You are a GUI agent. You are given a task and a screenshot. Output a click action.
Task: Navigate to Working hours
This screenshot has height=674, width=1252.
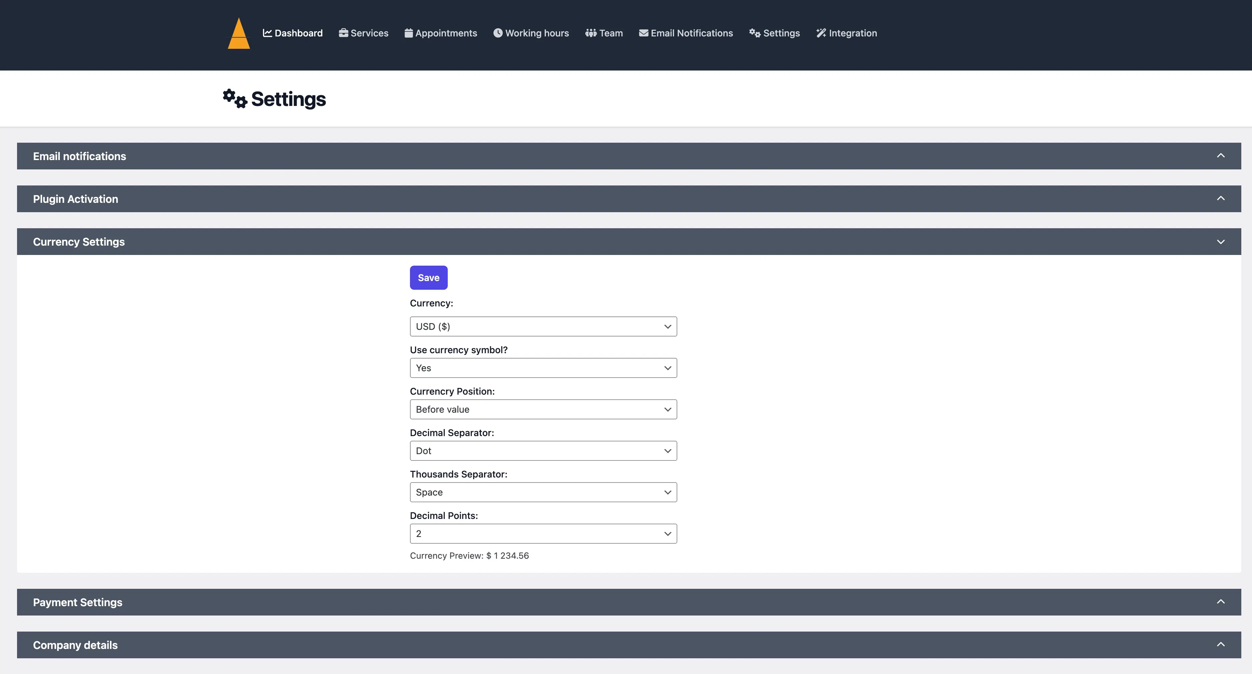click(531, 33)
